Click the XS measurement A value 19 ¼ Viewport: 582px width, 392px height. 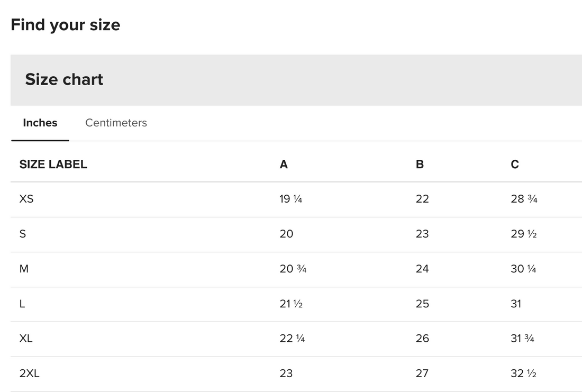[x=291, y=199]
